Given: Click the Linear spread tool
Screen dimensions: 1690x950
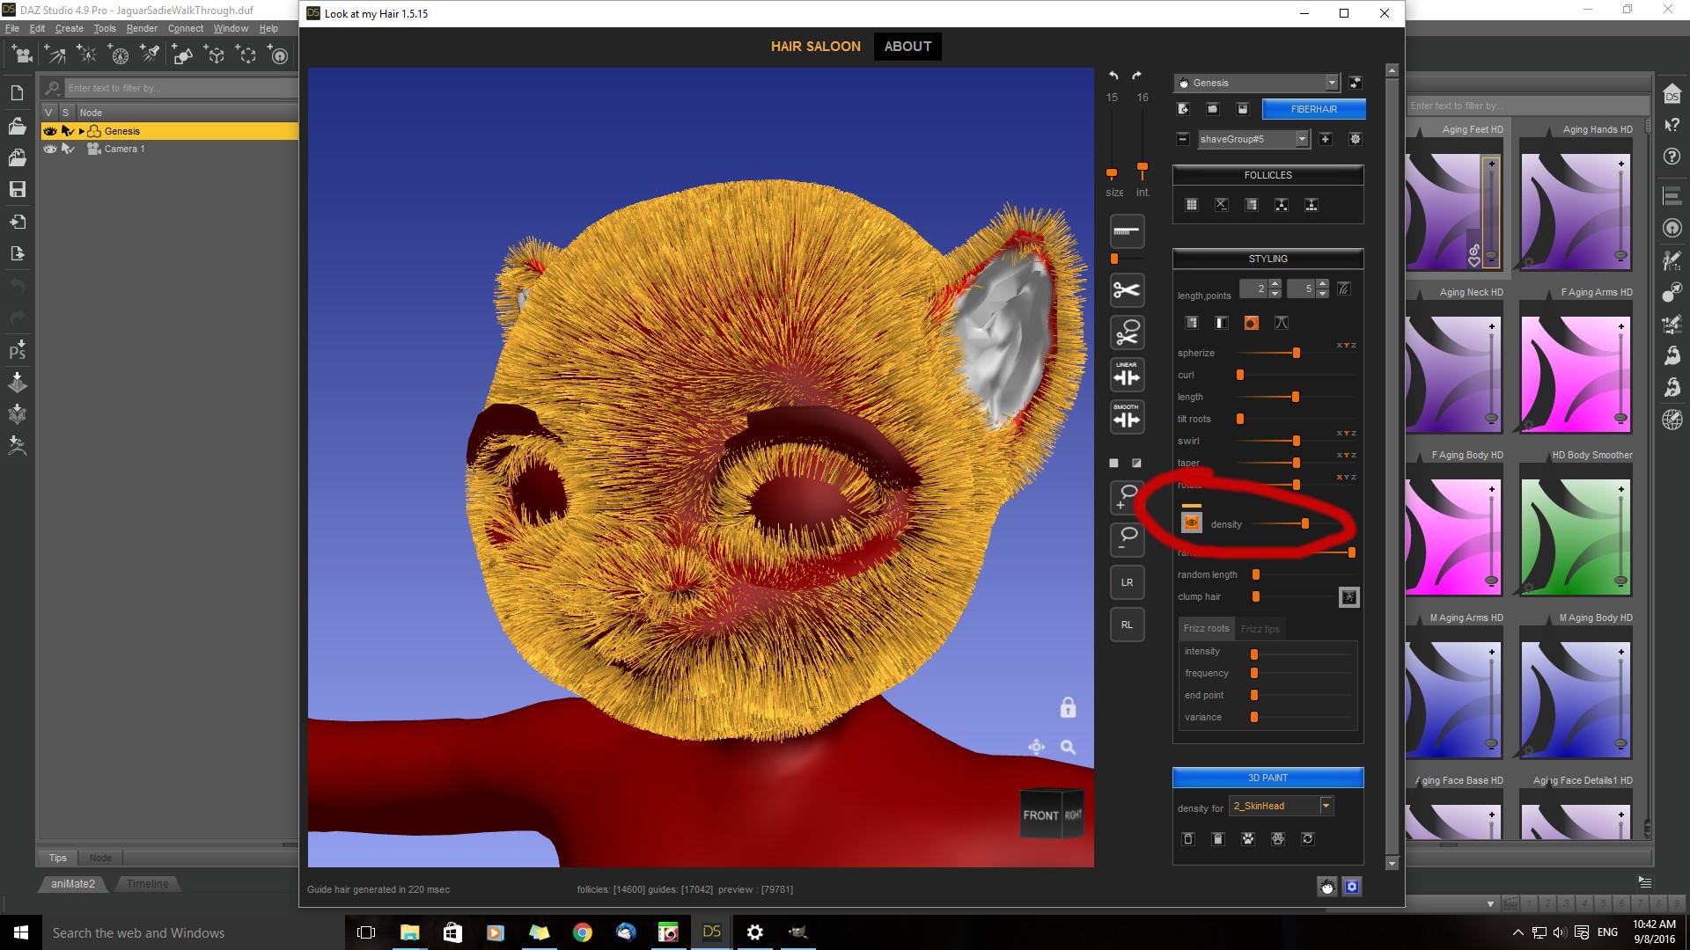Looking at the screenshot, I should [1127, 375].
